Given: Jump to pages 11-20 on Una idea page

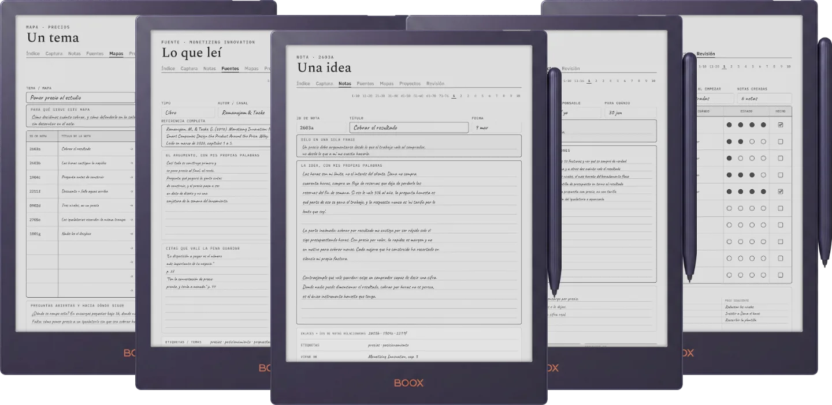Looking at the screenshot, I should [367, 96].
